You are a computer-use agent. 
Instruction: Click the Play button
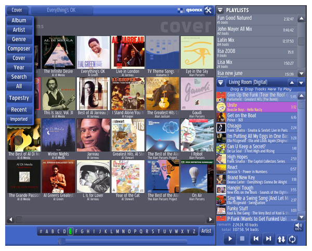pyautogui.click(x=230, y=239)
